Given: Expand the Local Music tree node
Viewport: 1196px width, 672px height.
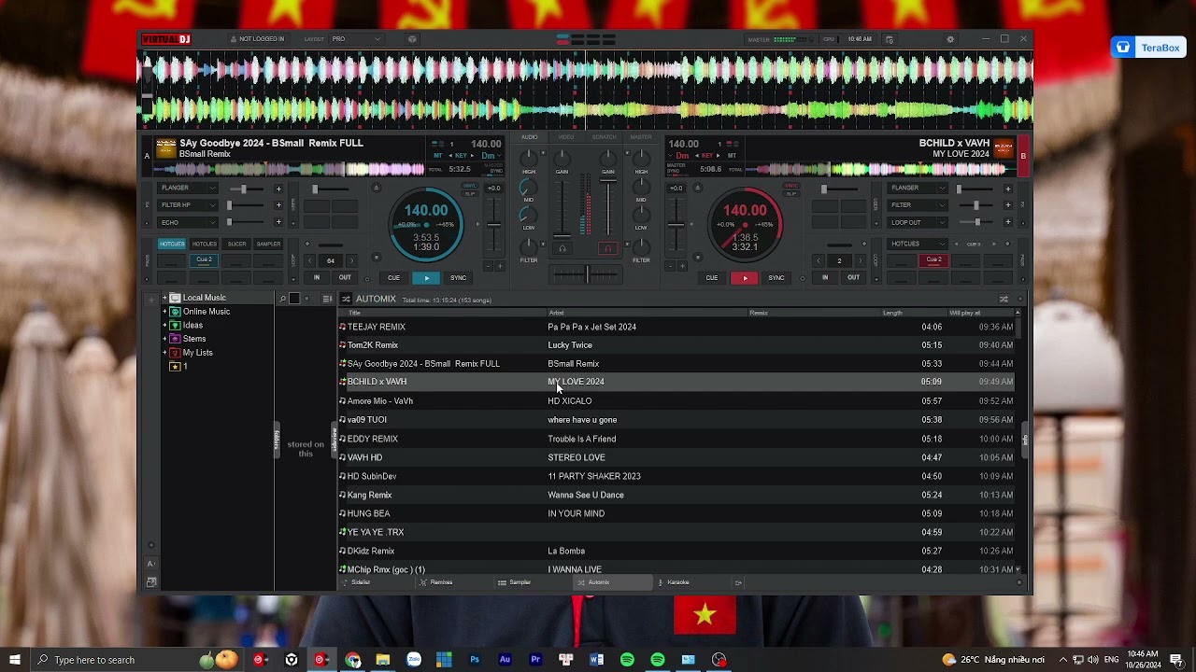Looking at the screenshot, I should 164,298.
